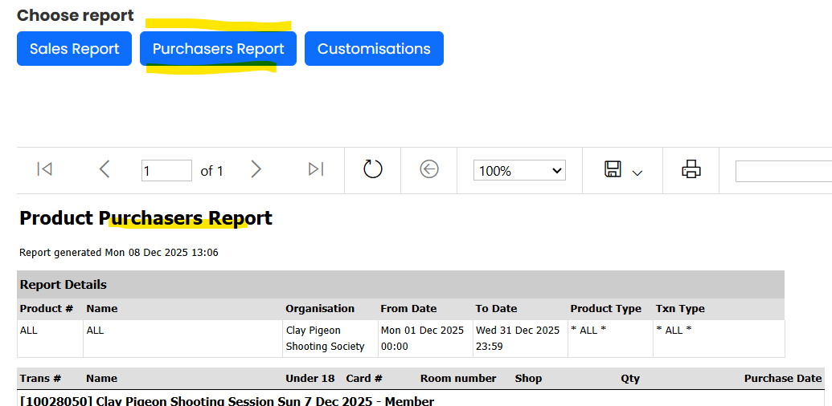Viewport: 832px width, 406px height.
Task: Refresh the report with the circular arrow
Action: pyautogui.click(x=372, y=169)
